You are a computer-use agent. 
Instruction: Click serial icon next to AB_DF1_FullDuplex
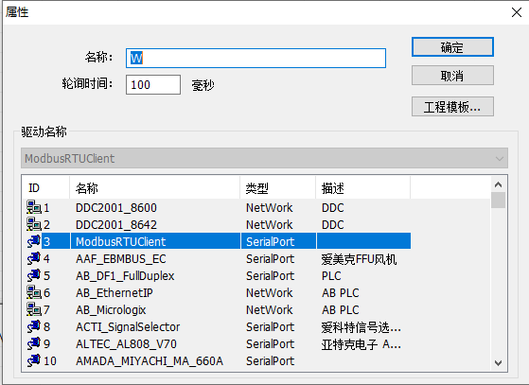click(x=34, y=275)
